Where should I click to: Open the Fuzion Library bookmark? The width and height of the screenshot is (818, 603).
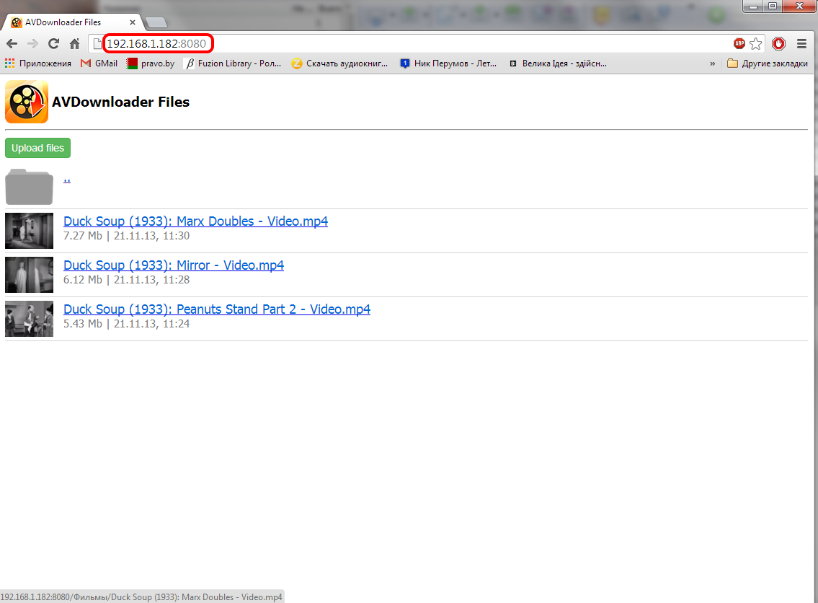tap(234, 63)
